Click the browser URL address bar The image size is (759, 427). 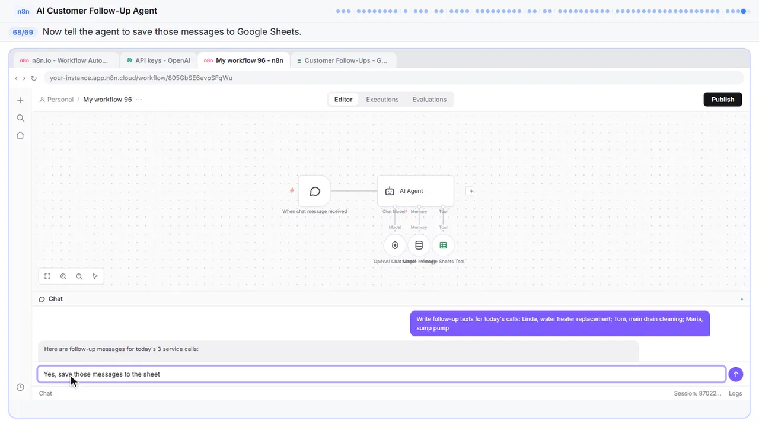click(x=393, y=78)
